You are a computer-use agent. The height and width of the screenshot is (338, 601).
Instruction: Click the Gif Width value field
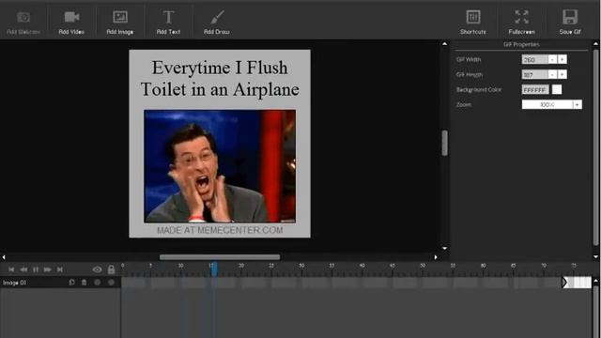click(534, 59)
